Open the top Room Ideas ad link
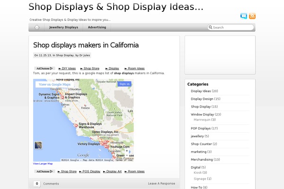Screen dimensions: 284x189 tap(134, 69)
